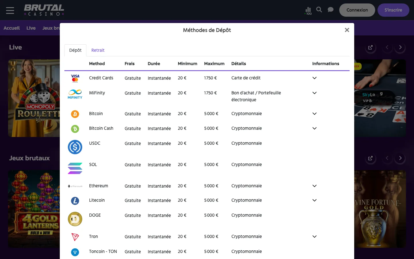Viewport: 414px width, 259px height.
Task: Select the DOGE method name
Action: click(95, 215)
